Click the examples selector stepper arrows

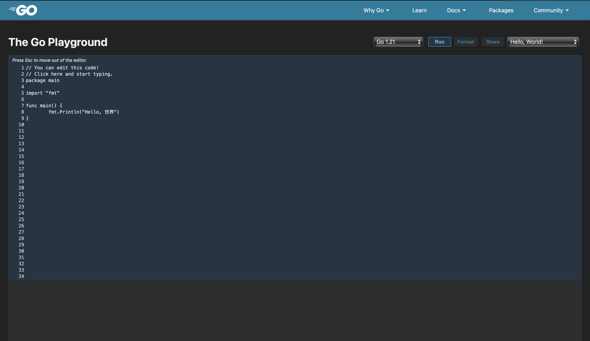(575, 42)
